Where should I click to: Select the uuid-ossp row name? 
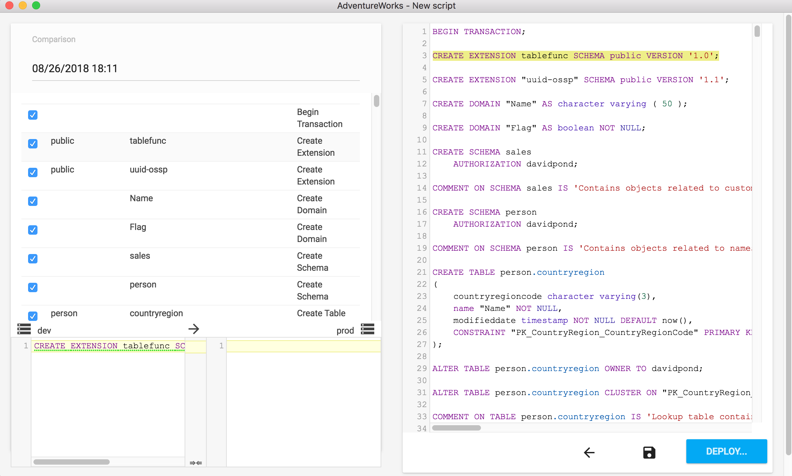point(148,169)
